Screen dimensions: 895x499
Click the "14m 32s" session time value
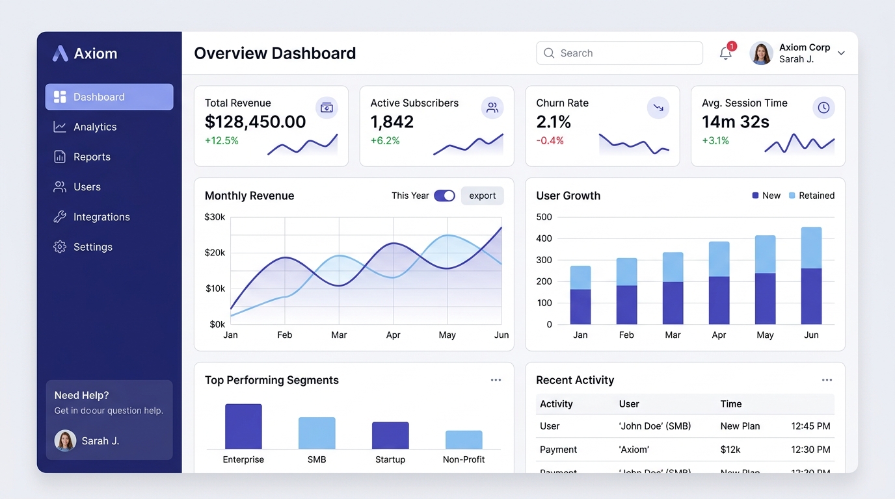[x=736, y=122]
